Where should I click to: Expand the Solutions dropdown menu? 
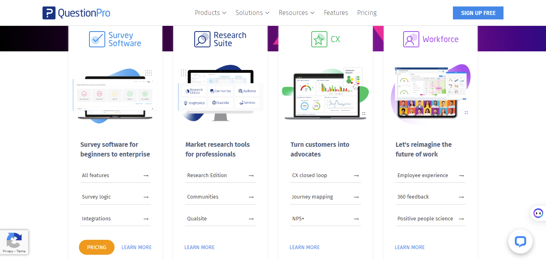(253, 13)
